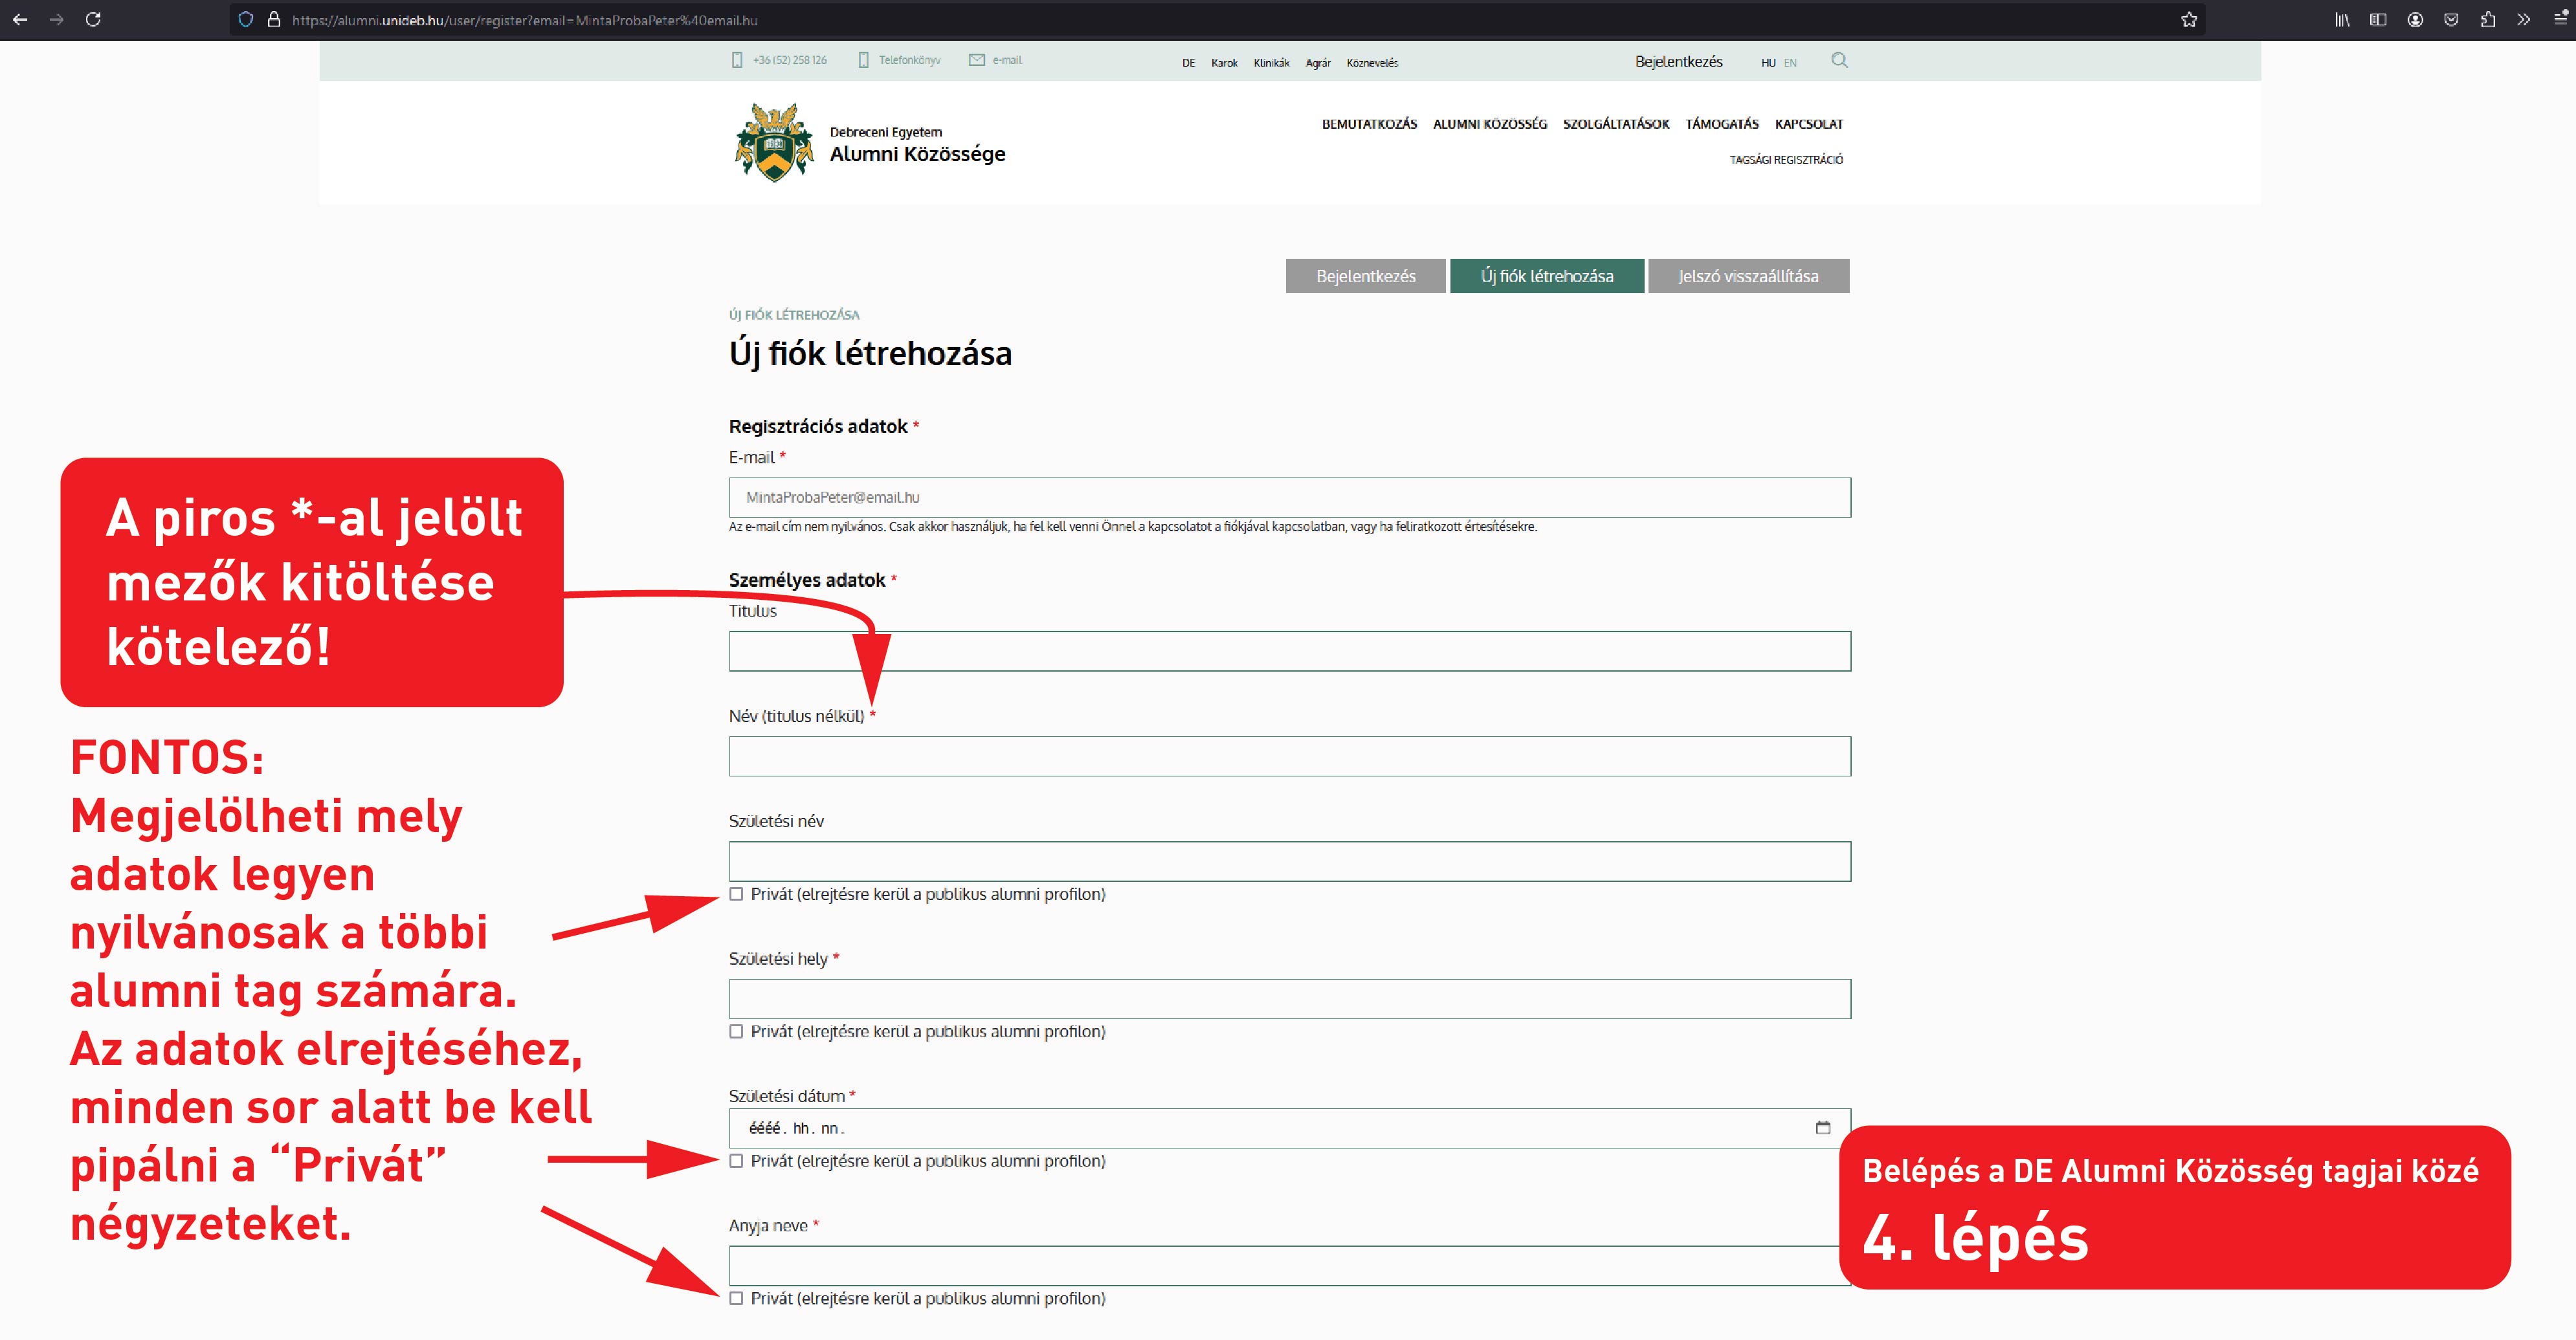The height and width of the screenshot is (1340, 2576).
Task: Click TAGSÁGI REGISZTRÁCIÓ link
Action: tap(1786, 160)
